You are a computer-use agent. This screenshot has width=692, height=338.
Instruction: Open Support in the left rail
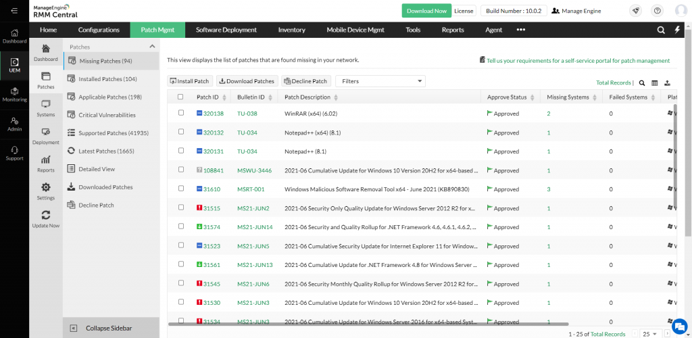(15, 153)
